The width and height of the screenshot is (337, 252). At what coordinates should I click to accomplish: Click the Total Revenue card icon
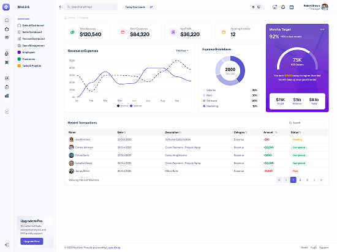[72, 32]
